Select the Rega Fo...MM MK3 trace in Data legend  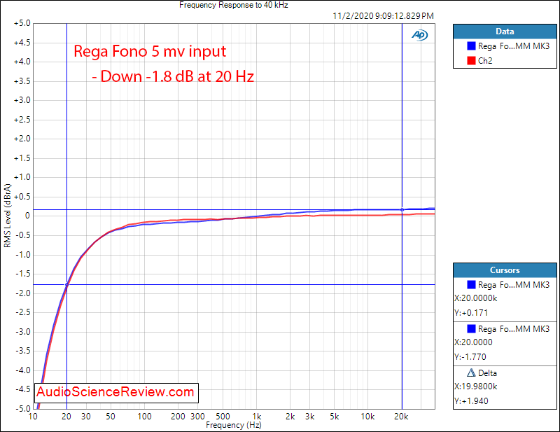coord(514,46)
